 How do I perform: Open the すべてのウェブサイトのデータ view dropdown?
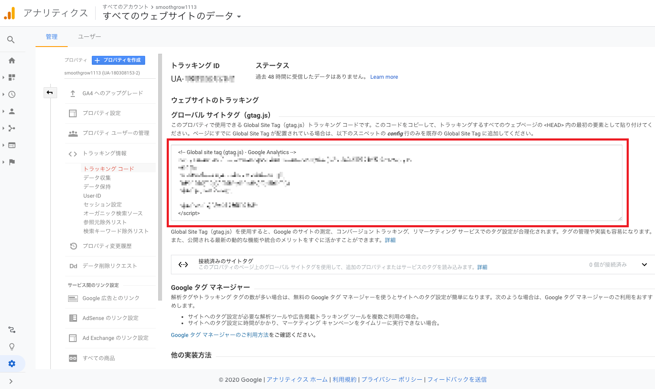(172, 16)
